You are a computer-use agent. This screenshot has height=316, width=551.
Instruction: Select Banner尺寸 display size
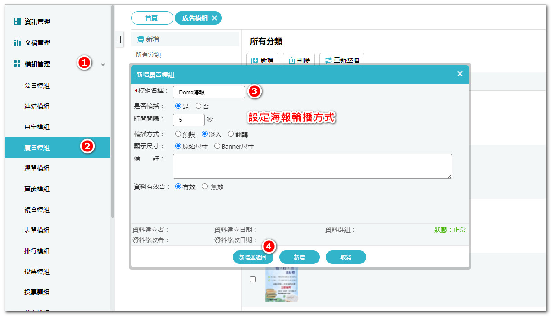[x=217, y=146]
